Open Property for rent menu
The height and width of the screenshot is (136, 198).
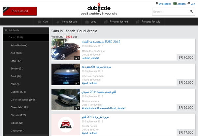pyautogui.click(x=116, y=22)
